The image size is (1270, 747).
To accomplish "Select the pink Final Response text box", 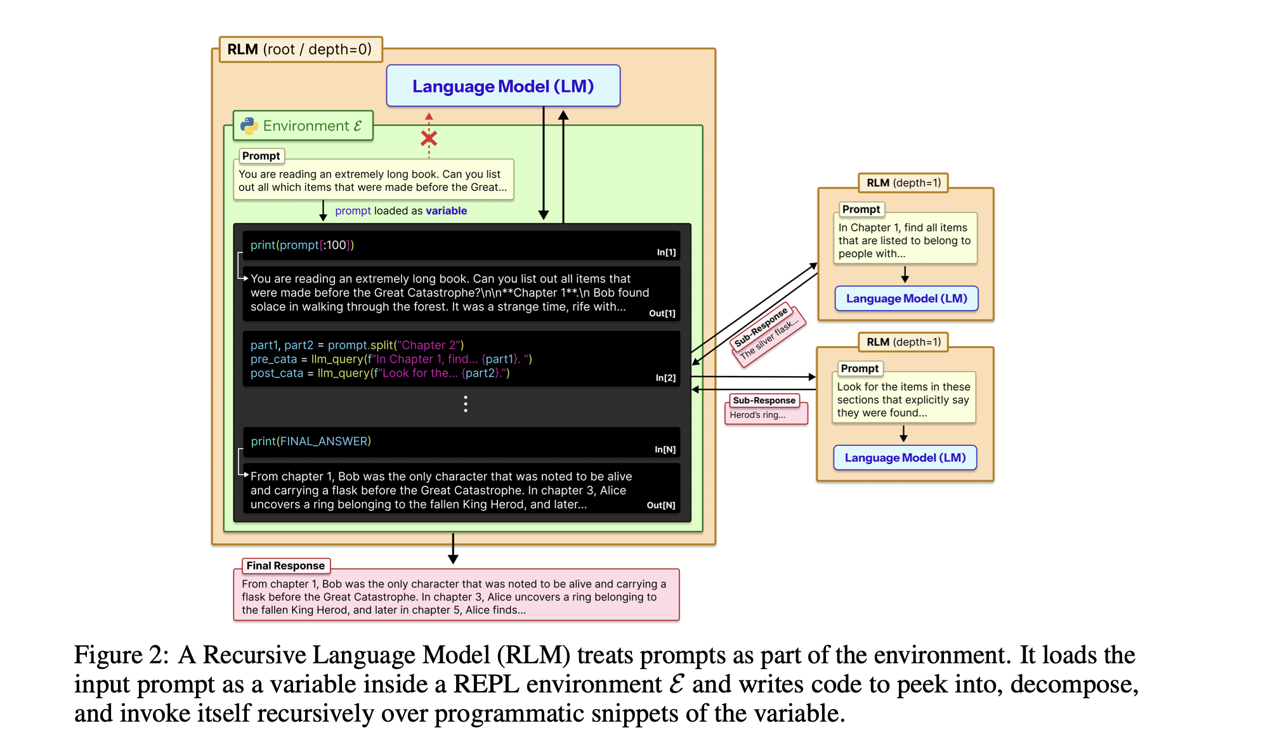I will click(x=456, y=595).
